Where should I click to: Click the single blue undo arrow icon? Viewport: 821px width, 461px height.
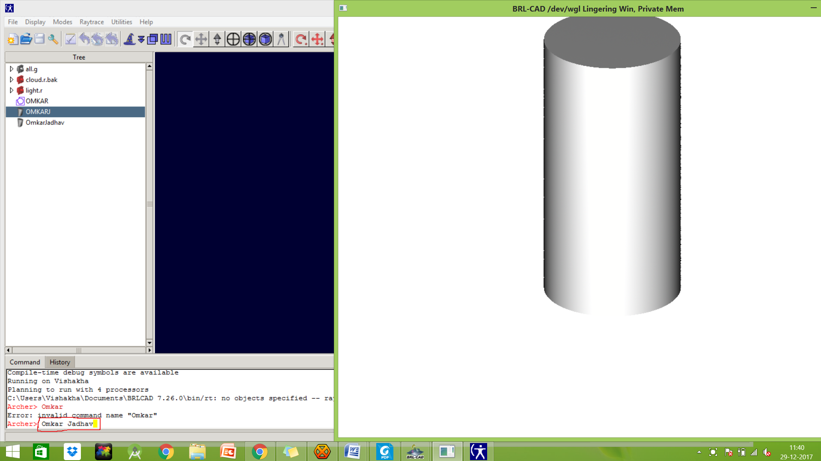84,39
